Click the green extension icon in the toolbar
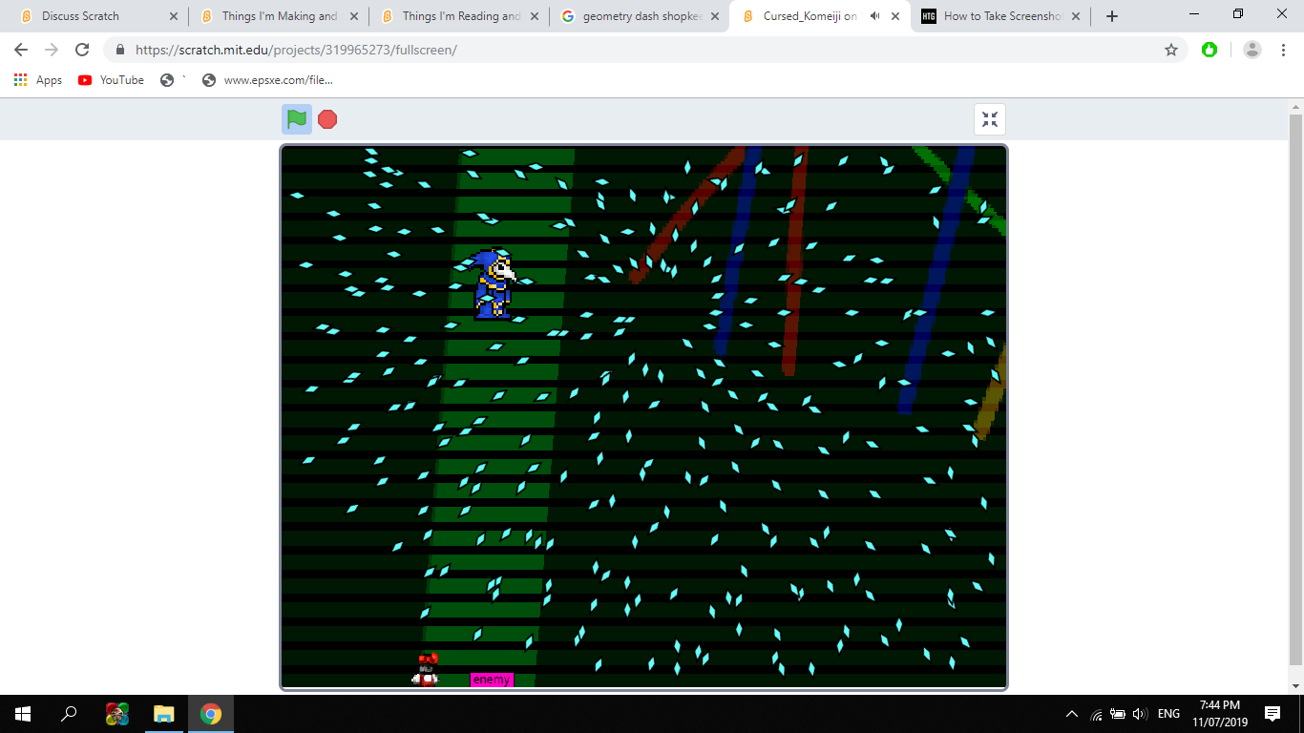This screenshot has height=733, width=1304. click(1209, 50)
